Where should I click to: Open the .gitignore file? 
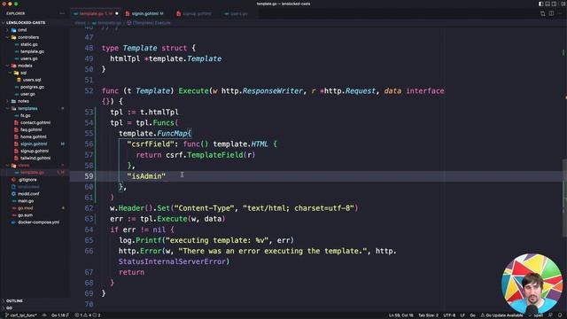27,180
